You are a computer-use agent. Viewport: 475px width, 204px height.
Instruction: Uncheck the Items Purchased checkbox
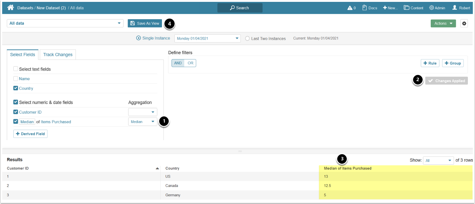click(15, 121)
